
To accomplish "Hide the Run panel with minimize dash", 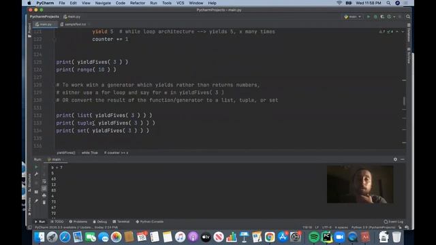I will tap(403, 159).
